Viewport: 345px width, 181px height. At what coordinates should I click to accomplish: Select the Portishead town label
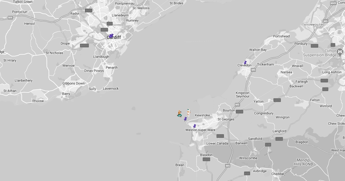[x=281, y=36]
